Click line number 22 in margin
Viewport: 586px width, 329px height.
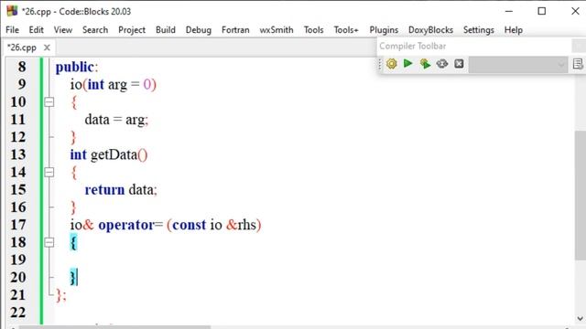click(18, 313)
